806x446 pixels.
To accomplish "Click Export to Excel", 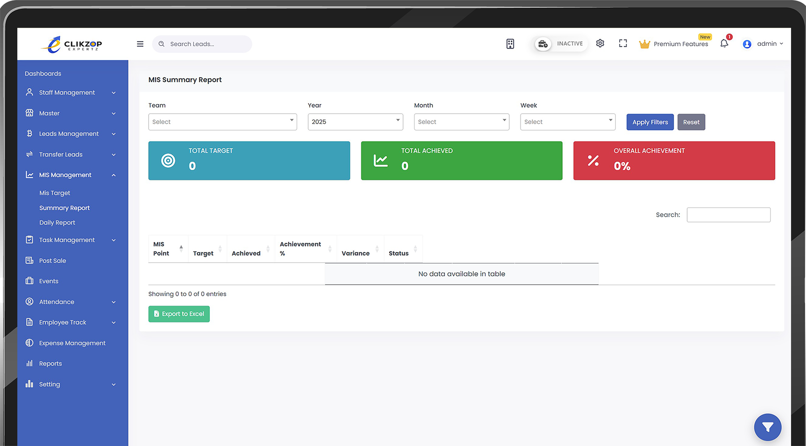I will coord(179,314).
